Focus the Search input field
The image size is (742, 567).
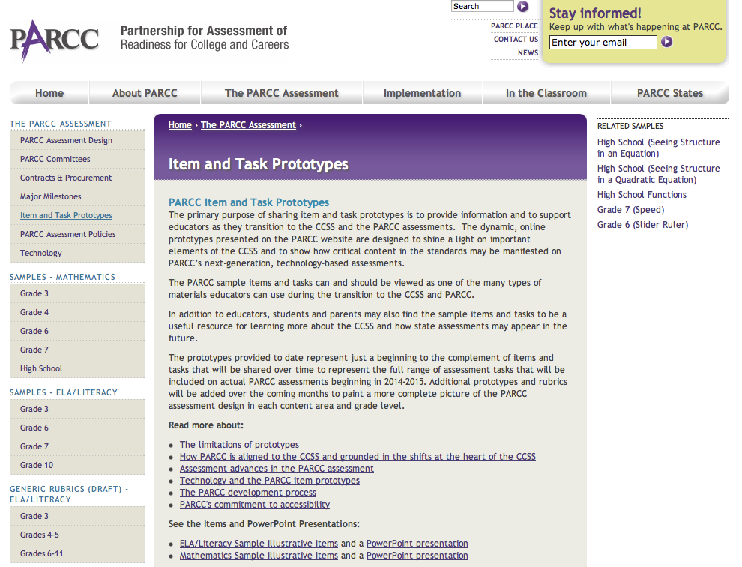[x=482, y=6]
